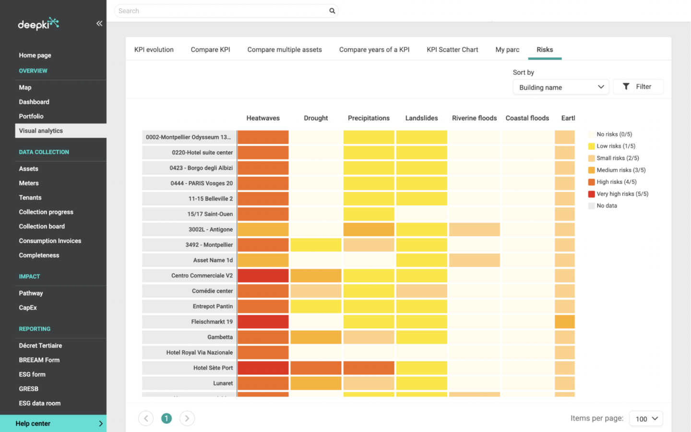Click the Deepki logo
The image size is (691, 432).
click(38, 24)
